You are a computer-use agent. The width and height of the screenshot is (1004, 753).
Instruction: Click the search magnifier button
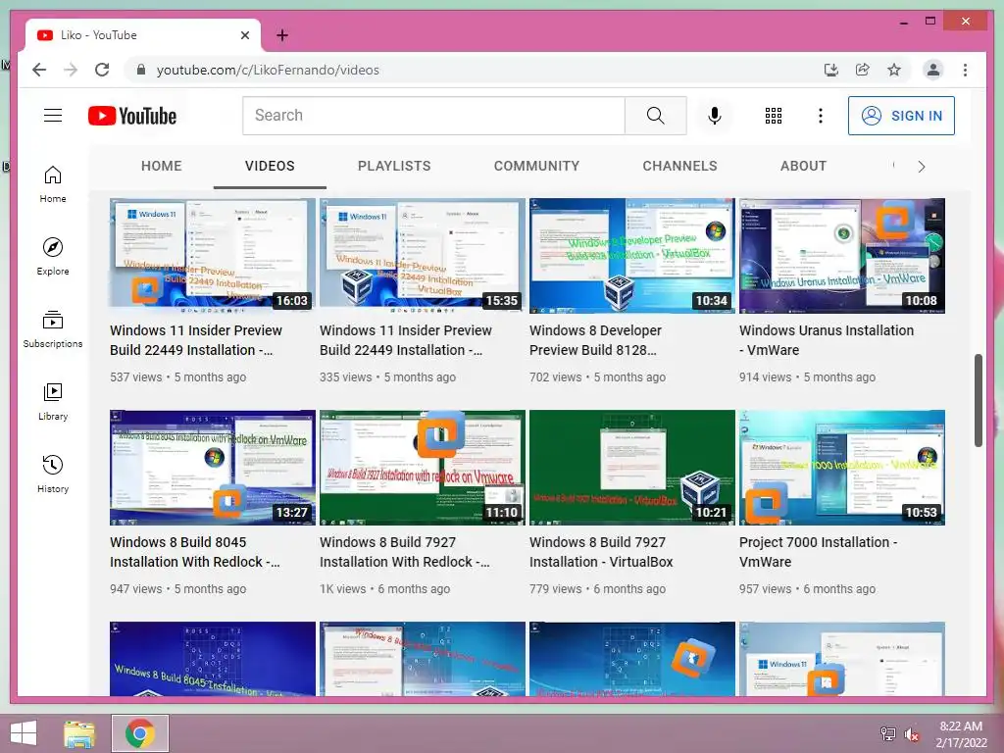(x=655, y=116)
